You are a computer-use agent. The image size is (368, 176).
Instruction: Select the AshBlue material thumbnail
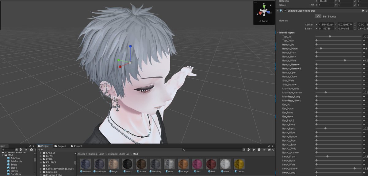point(85,164)
